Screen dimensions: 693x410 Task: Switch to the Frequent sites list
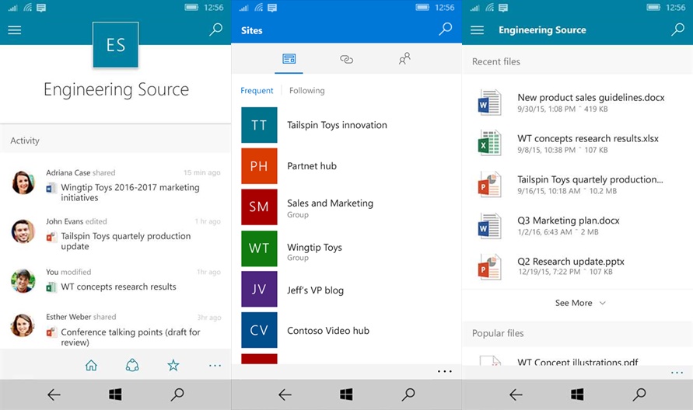(x=257, y=91)
